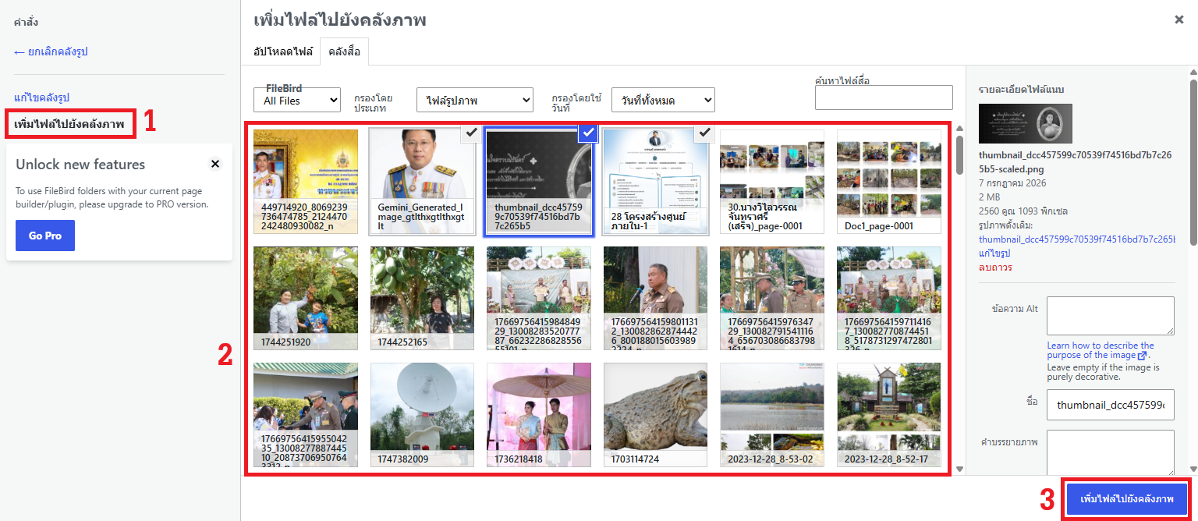Viewport: 1198px width, 521px height.
Task: Select the 30.นางวิไลวรรณ จันทราศรี page-0001 thumbnail
Action: pos(772,181)
